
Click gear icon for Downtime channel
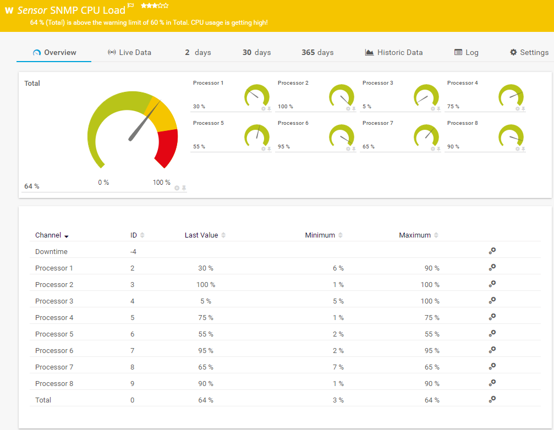pos(492,251)
